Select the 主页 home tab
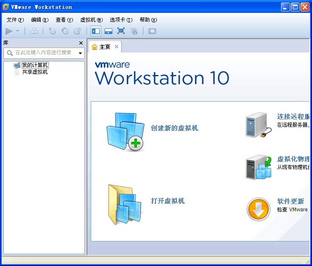The height and width of the screenshot is (266, 312). click(105, 47)
